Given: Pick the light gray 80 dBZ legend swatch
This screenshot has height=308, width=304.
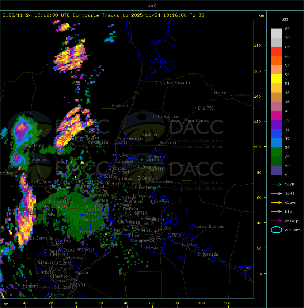Looking at the screenshot, I should click(276, 33).
